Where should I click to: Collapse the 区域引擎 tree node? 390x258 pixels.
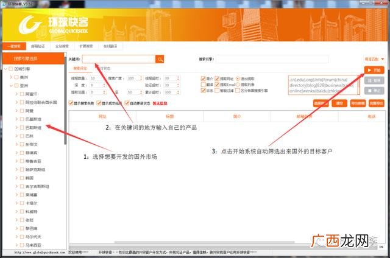(x=5, y=69)
